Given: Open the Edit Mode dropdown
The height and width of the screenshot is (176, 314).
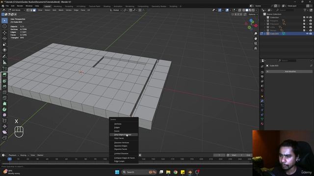Looking at the screenshot, I should click(16, 10).
